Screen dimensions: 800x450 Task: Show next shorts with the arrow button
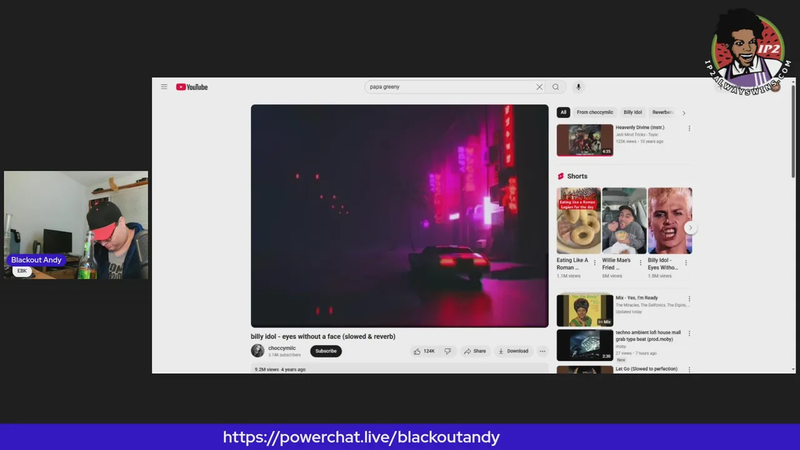(690, 228)
